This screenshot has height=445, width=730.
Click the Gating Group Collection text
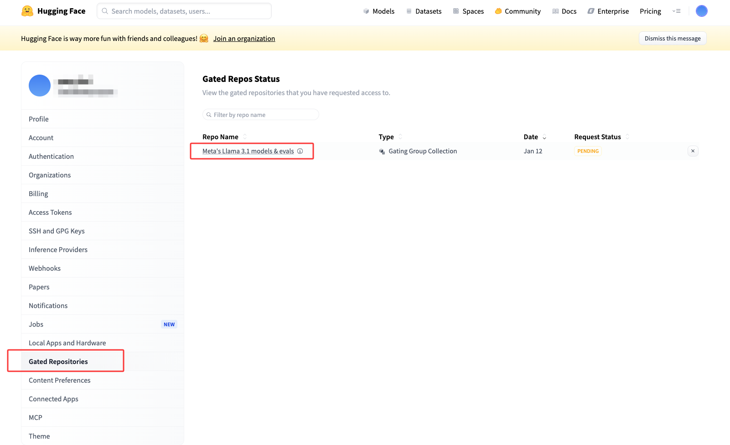point(423,151)
